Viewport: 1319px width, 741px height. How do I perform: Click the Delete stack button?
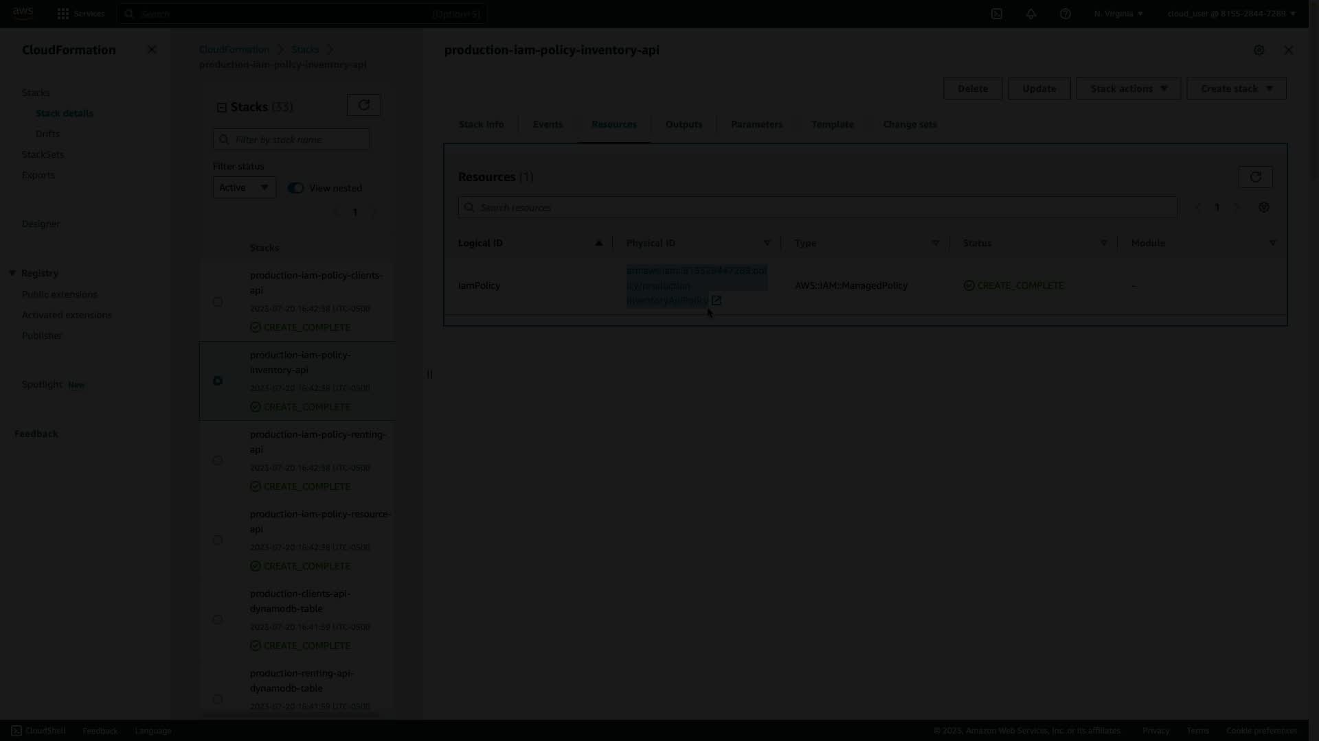pyautogui.click(x=972, y=89)
